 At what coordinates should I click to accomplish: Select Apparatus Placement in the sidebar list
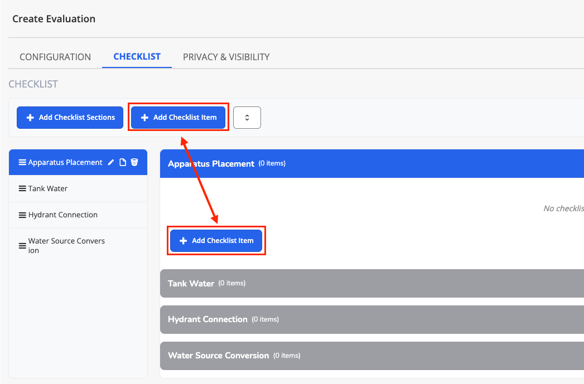pyautogui.click(x=78, y=162)
